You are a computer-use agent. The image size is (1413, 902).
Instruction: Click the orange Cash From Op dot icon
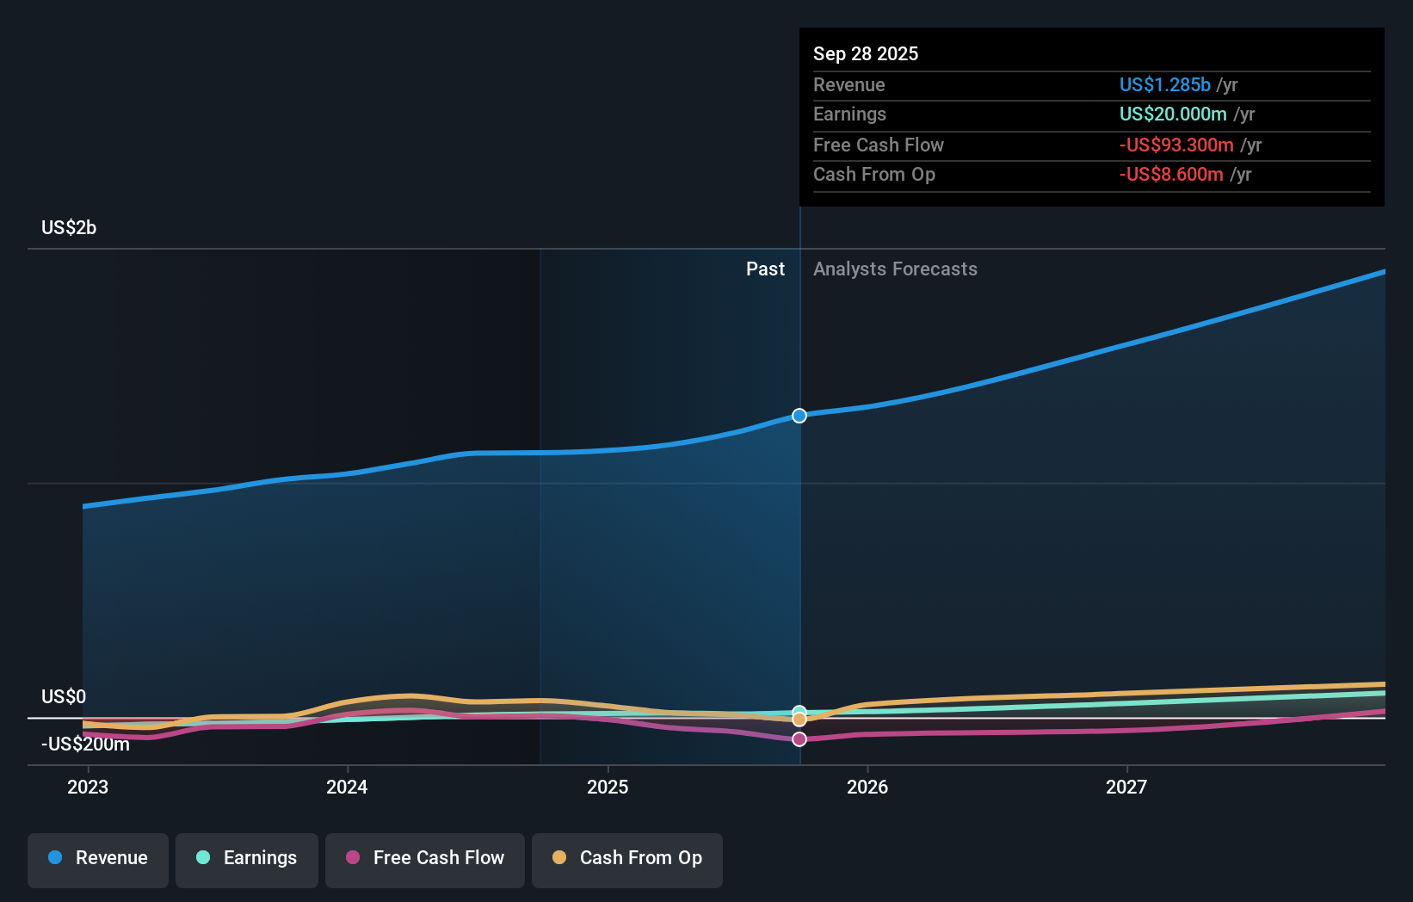(x=560, y=857)
